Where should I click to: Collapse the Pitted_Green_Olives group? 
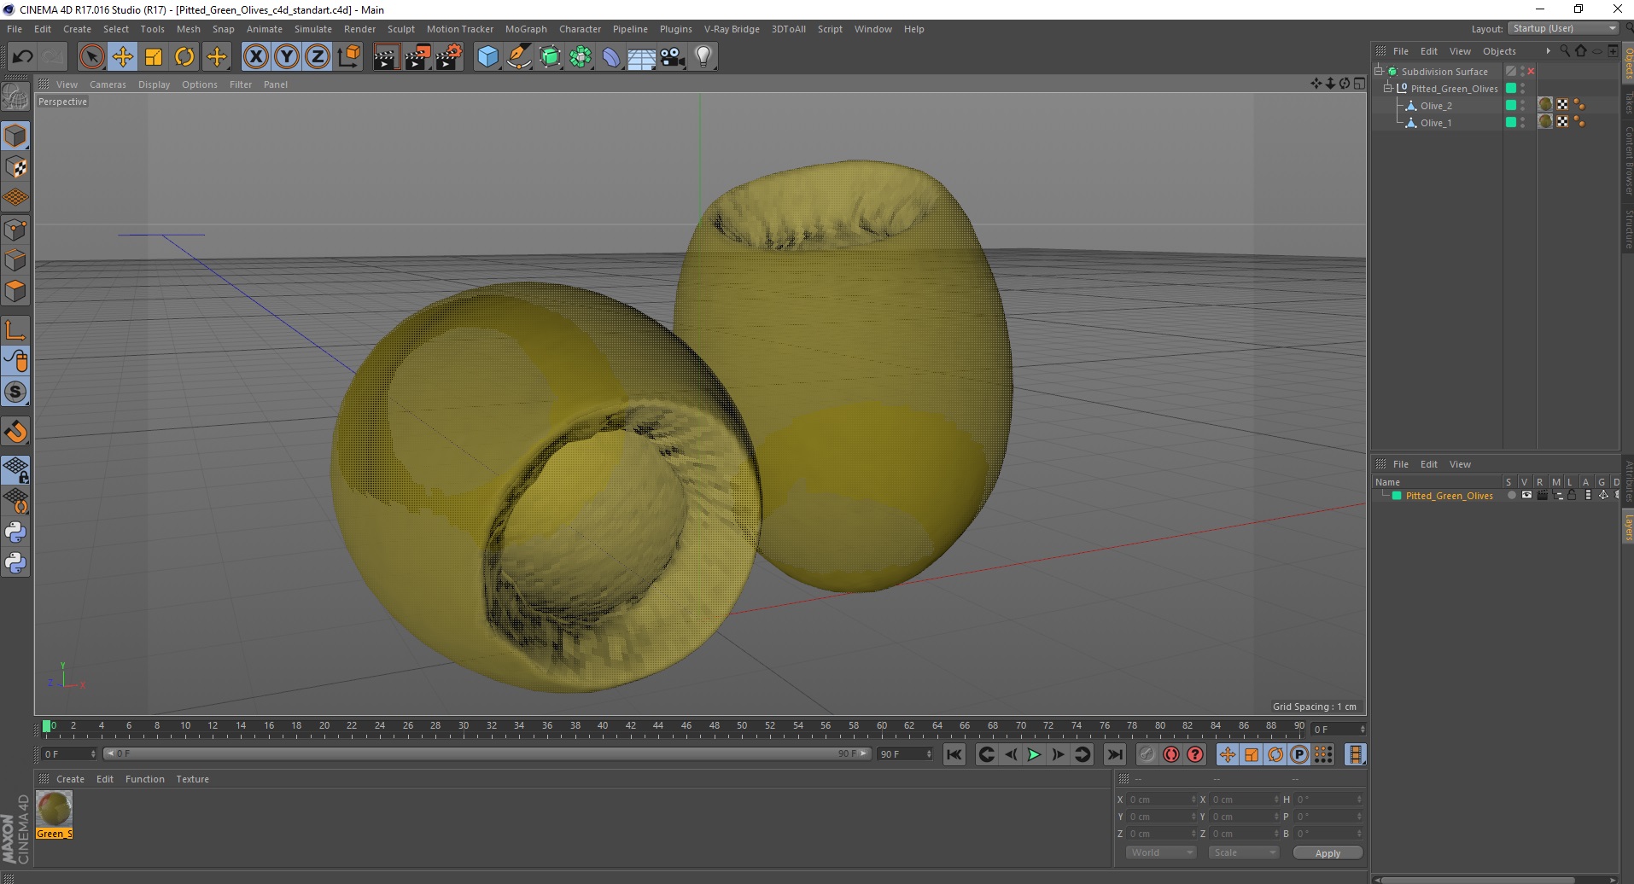(x=1388, y=89)
